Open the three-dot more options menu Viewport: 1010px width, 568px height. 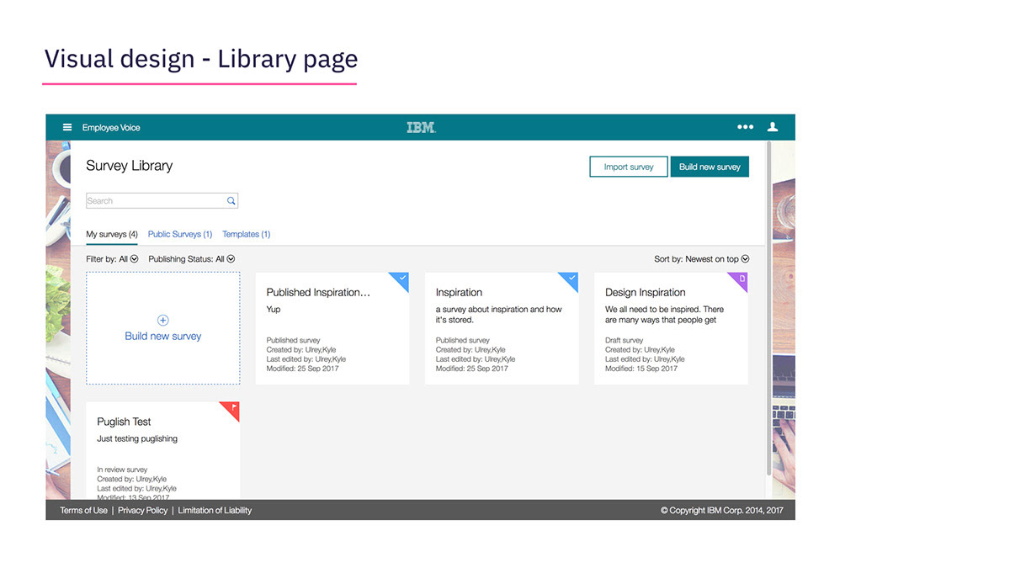point(746,127)
